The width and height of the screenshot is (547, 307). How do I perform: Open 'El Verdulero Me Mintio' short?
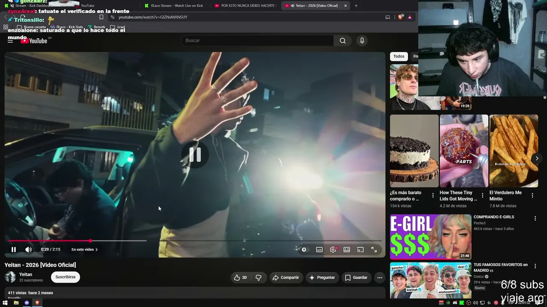pyautogui.click(x=514, y=151)
